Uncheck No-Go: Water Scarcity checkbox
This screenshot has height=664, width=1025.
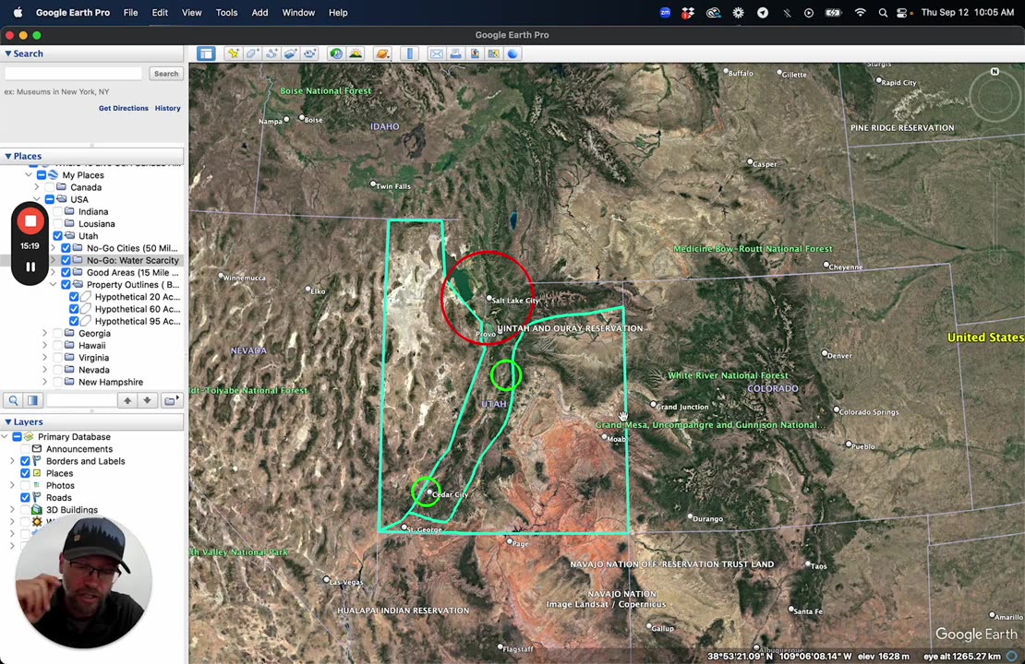click(x=66, y=260)
